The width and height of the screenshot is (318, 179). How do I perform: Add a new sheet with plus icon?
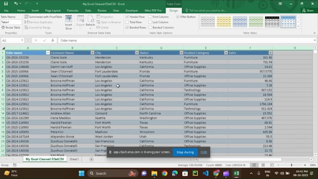[x=92, y=159]
